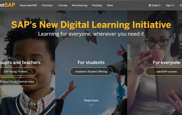Click the down chevron below Read more

click(x=91, y=105)
